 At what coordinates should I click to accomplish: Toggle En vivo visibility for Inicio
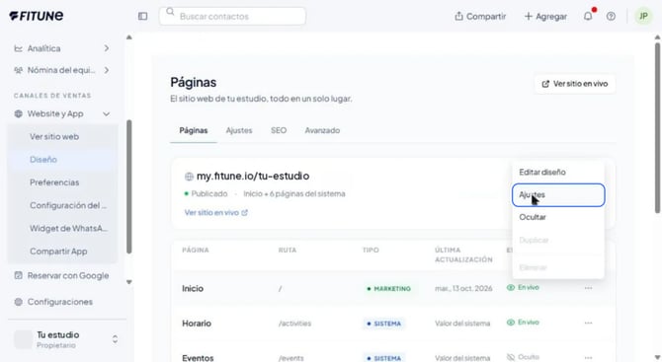[x=523, y=287]
